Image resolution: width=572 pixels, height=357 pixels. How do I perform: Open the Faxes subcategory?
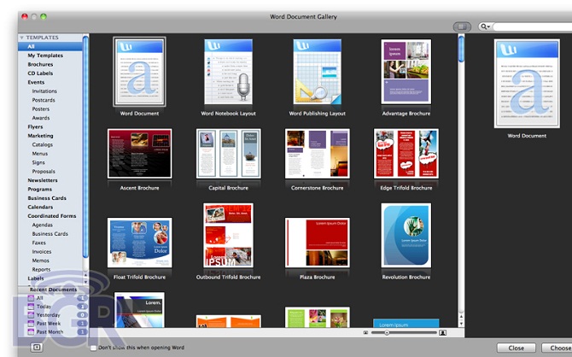(x=38, y=243)
